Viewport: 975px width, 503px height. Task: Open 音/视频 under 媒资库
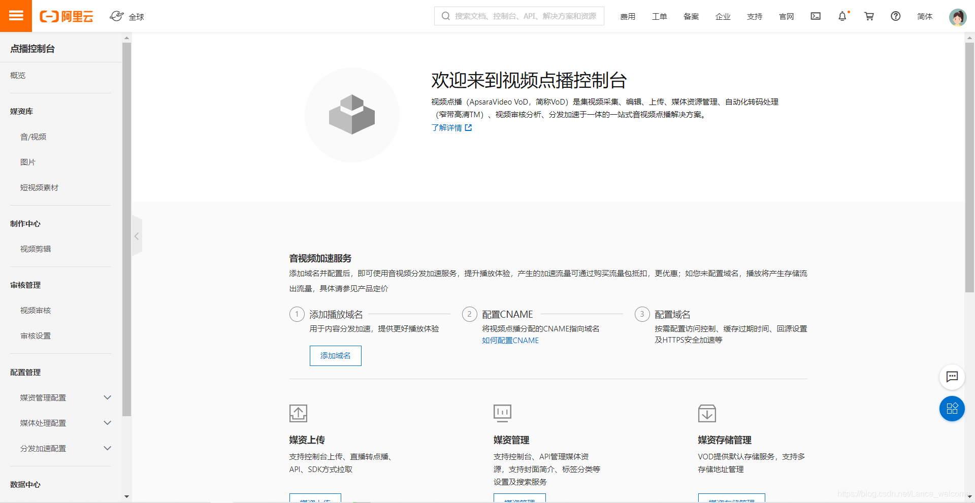tap(33, 137)
